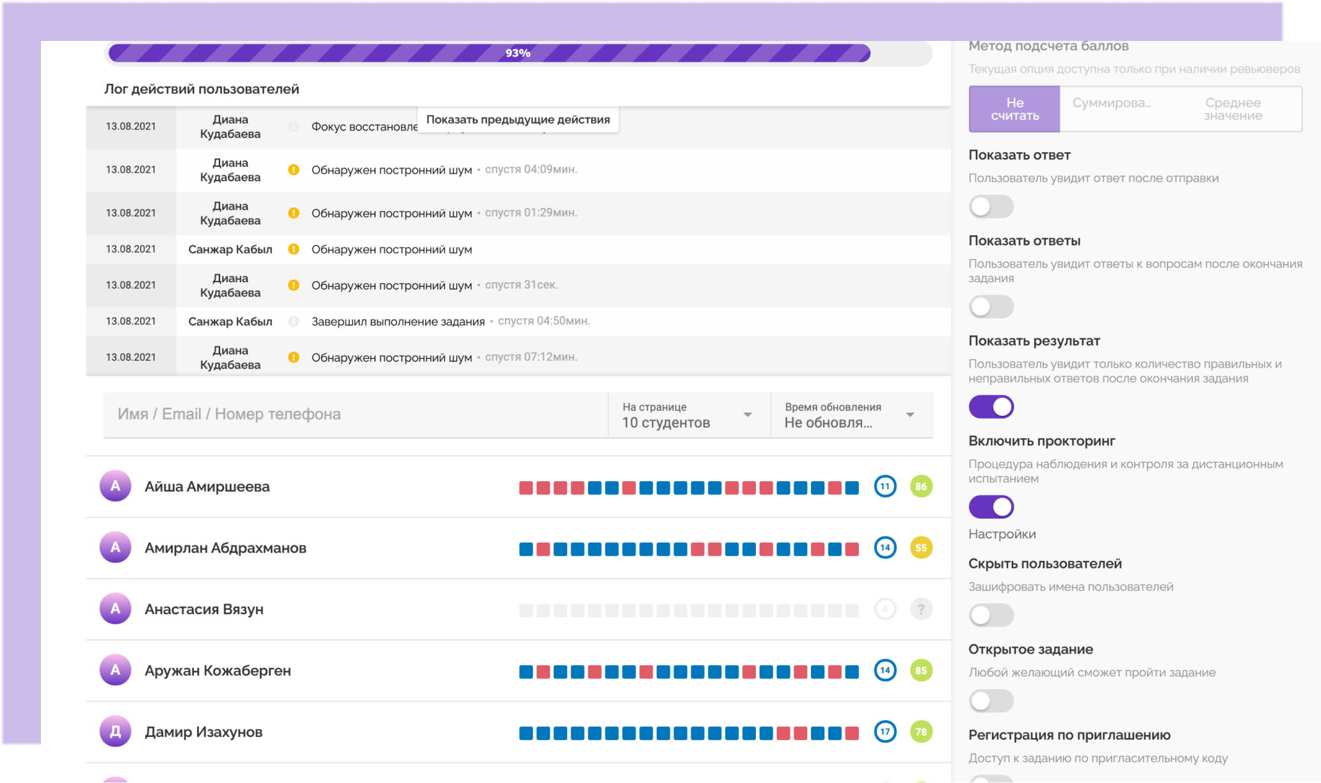The width and height of the screenshot is (1321, 783).
Task: Click Амирлан Абдрахманов's yellow 55 score badge
Action: click(921, 548)
